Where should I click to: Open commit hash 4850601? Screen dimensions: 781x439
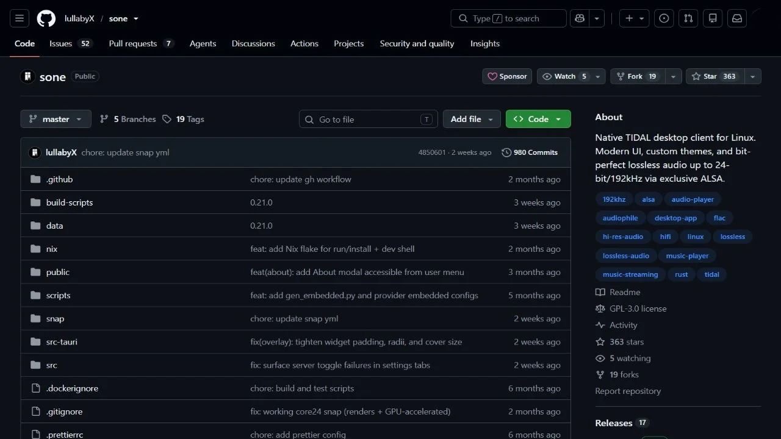tap(432, 152)
